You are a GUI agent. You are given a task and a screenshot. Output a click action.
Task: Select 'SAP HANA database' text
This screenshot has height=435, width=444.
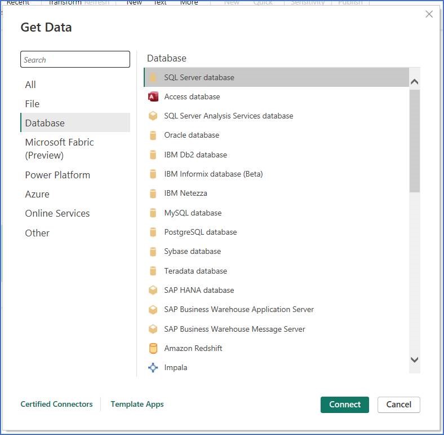199,291
